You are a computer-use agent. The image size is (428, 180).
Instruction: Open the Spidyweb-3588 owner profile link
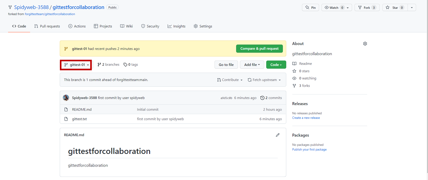(31, 7)
